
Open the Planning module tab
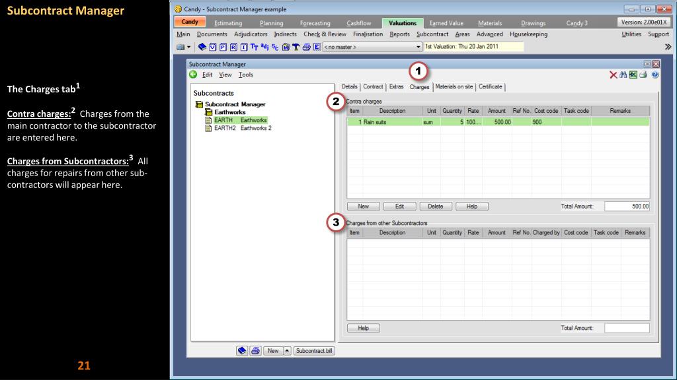pyautogui.click(x=272, y=23)
